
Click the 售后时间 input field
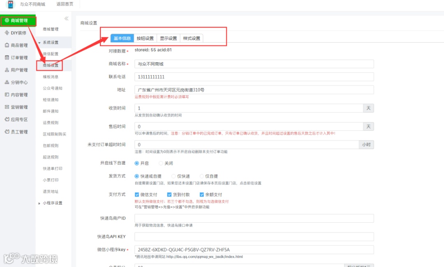249,127
